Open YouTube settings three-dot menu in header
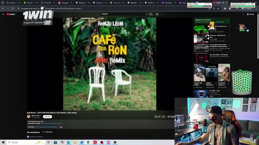259x145 pixels. [243, 14]
